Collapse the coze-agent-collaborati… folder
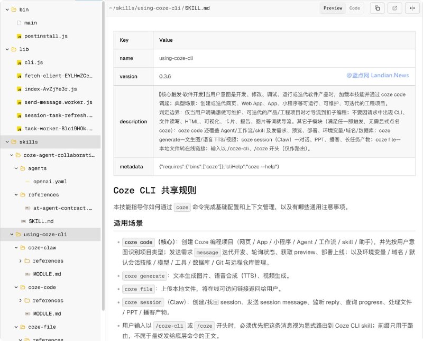The width and height of the screenshot is (423, 341). click(12, 155)
